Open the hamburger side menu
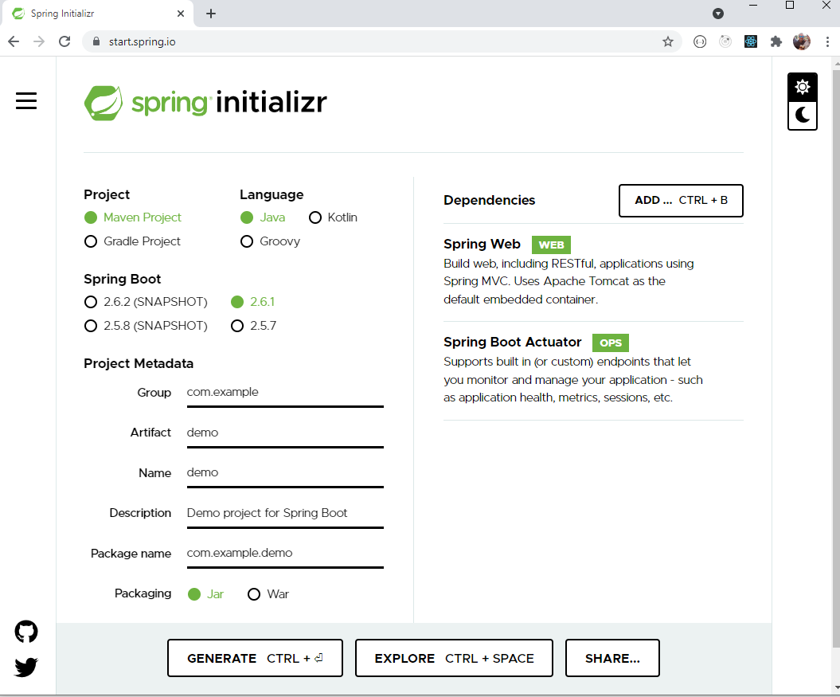840x697 pixels. [26, 101]
